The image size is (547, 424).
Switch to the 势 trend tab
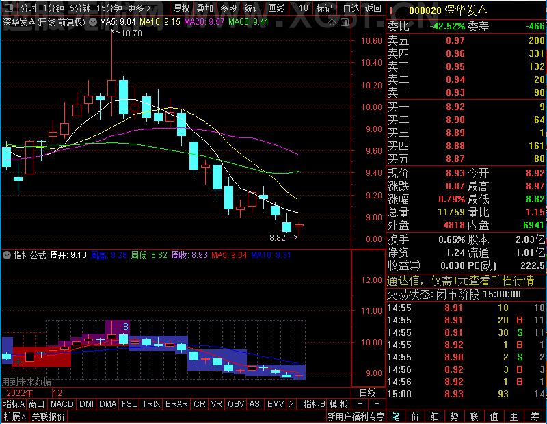[454, 416]
